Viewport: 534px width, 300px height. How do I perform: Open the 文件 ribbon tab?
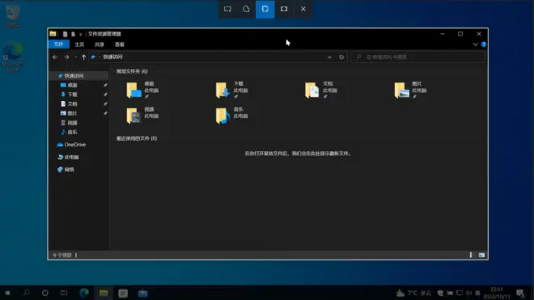(x=58, y=44)
